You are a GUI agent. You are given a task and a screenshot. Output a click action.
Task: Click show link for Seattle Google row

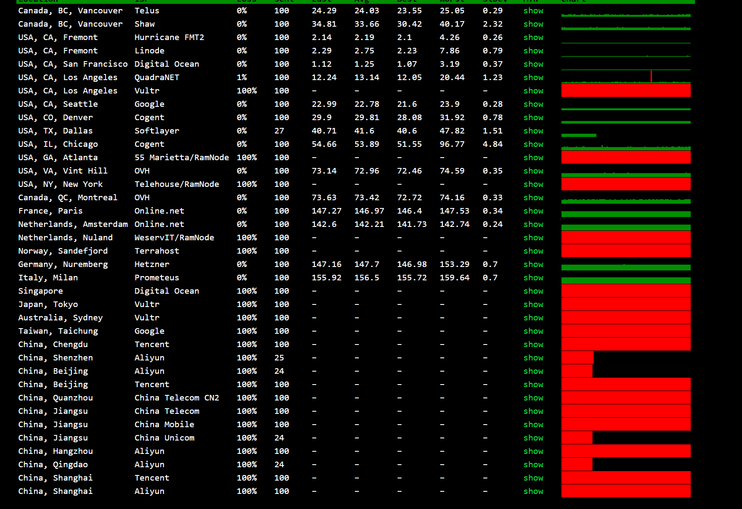(x=533, y=104)
